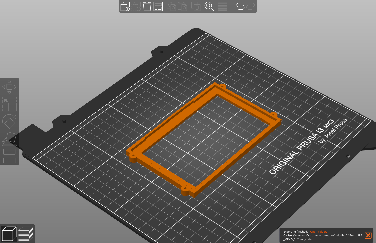Switch to the 3D editor view cube
The height and width of the screenshot is (243, 376).
click(x=9, y=233)
